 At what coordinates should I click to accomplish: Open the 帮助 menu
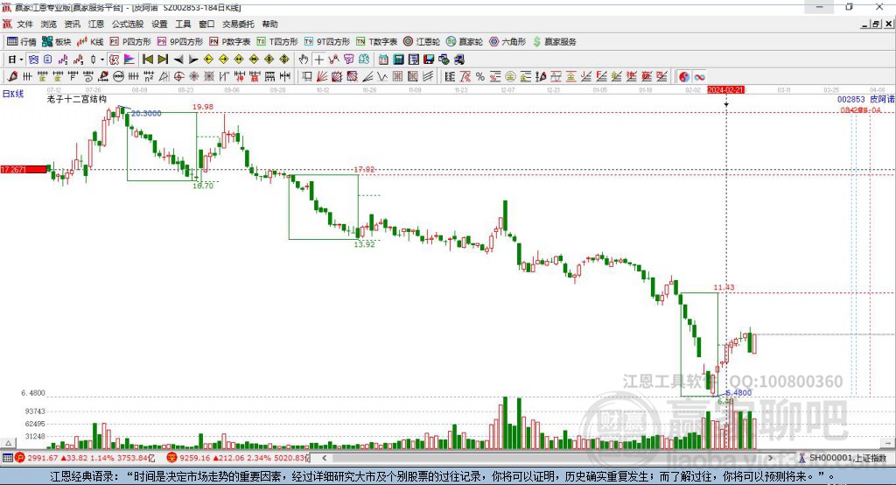269,24
